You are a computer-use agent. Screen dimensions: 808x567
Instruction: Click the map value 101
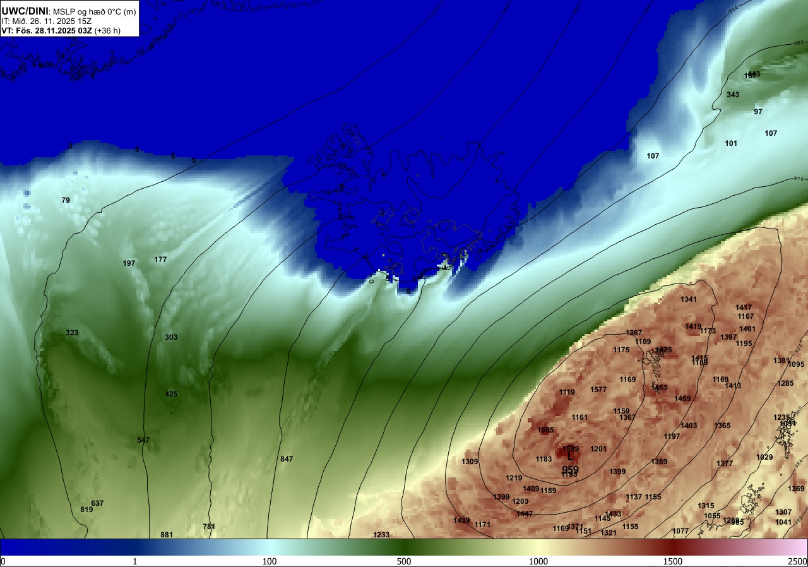tap(731, 143)
